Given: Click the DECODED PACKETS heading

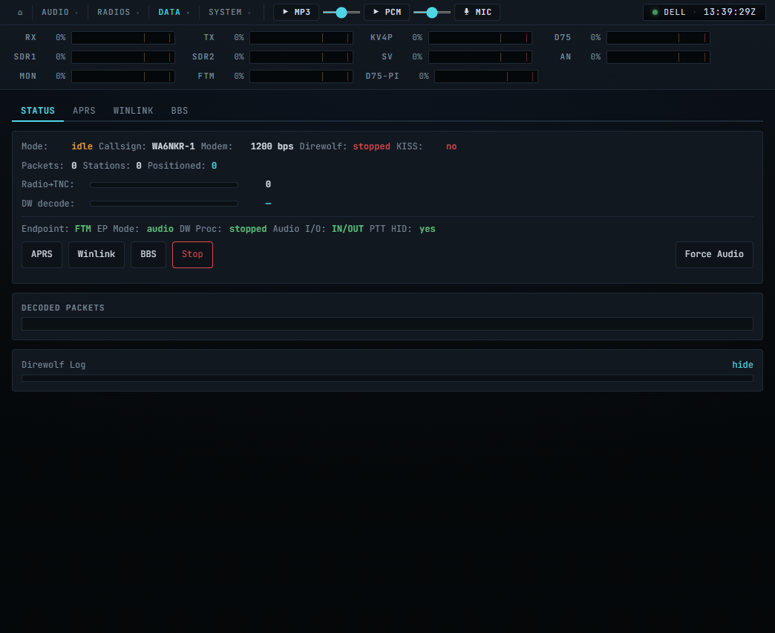Looking at the screenshot, I should click(x=63, y=308).
